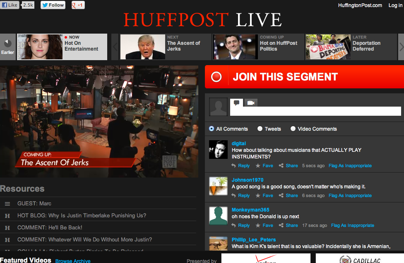
Task: Open the HuffingtonPost.com link
Action: coord(360,5)
